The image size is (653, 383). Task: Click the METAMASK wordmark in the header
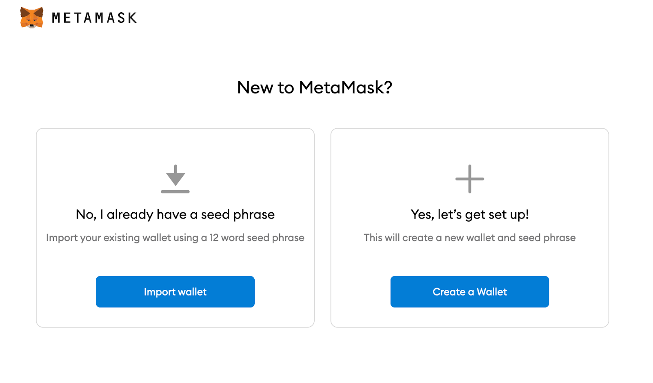point(94,18)
